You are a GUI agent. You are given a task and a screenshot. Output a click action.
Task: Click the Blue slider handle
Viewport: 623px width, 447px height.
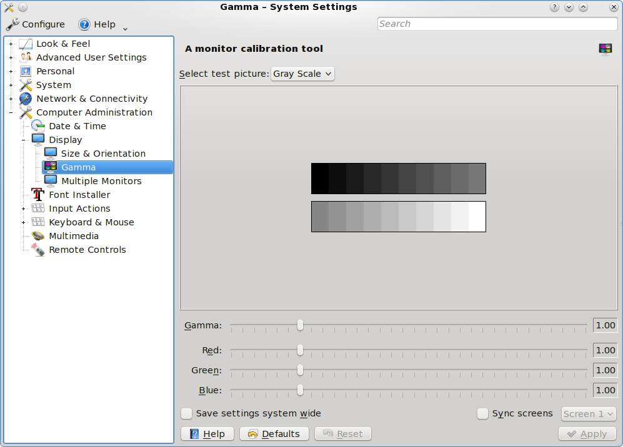(x=301, y=390)
